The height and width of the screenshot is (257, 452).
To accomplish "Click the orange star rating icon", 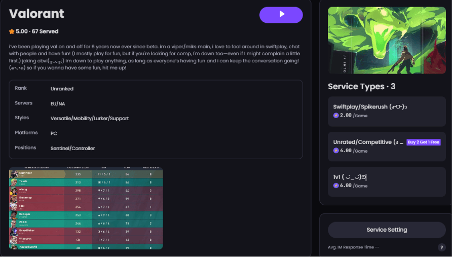I will click(x=12, y=31).
